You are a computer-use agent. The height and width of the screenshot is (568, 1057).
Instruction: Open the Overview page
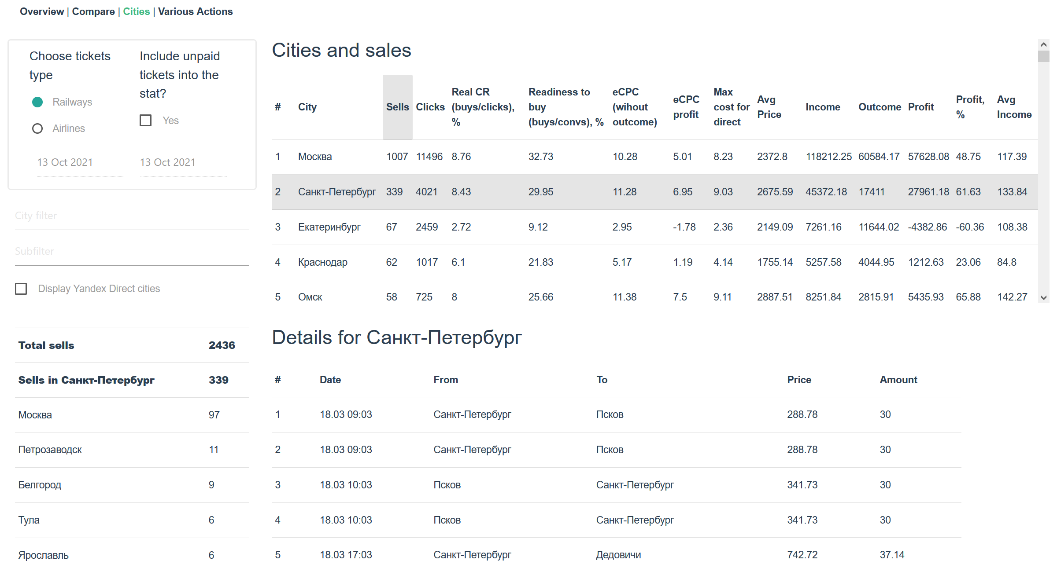[x=42, y=11]
